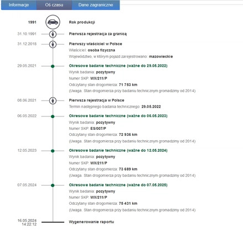Open the Informacje tab
The image size is (243, 233).
(x=19, y=5)
